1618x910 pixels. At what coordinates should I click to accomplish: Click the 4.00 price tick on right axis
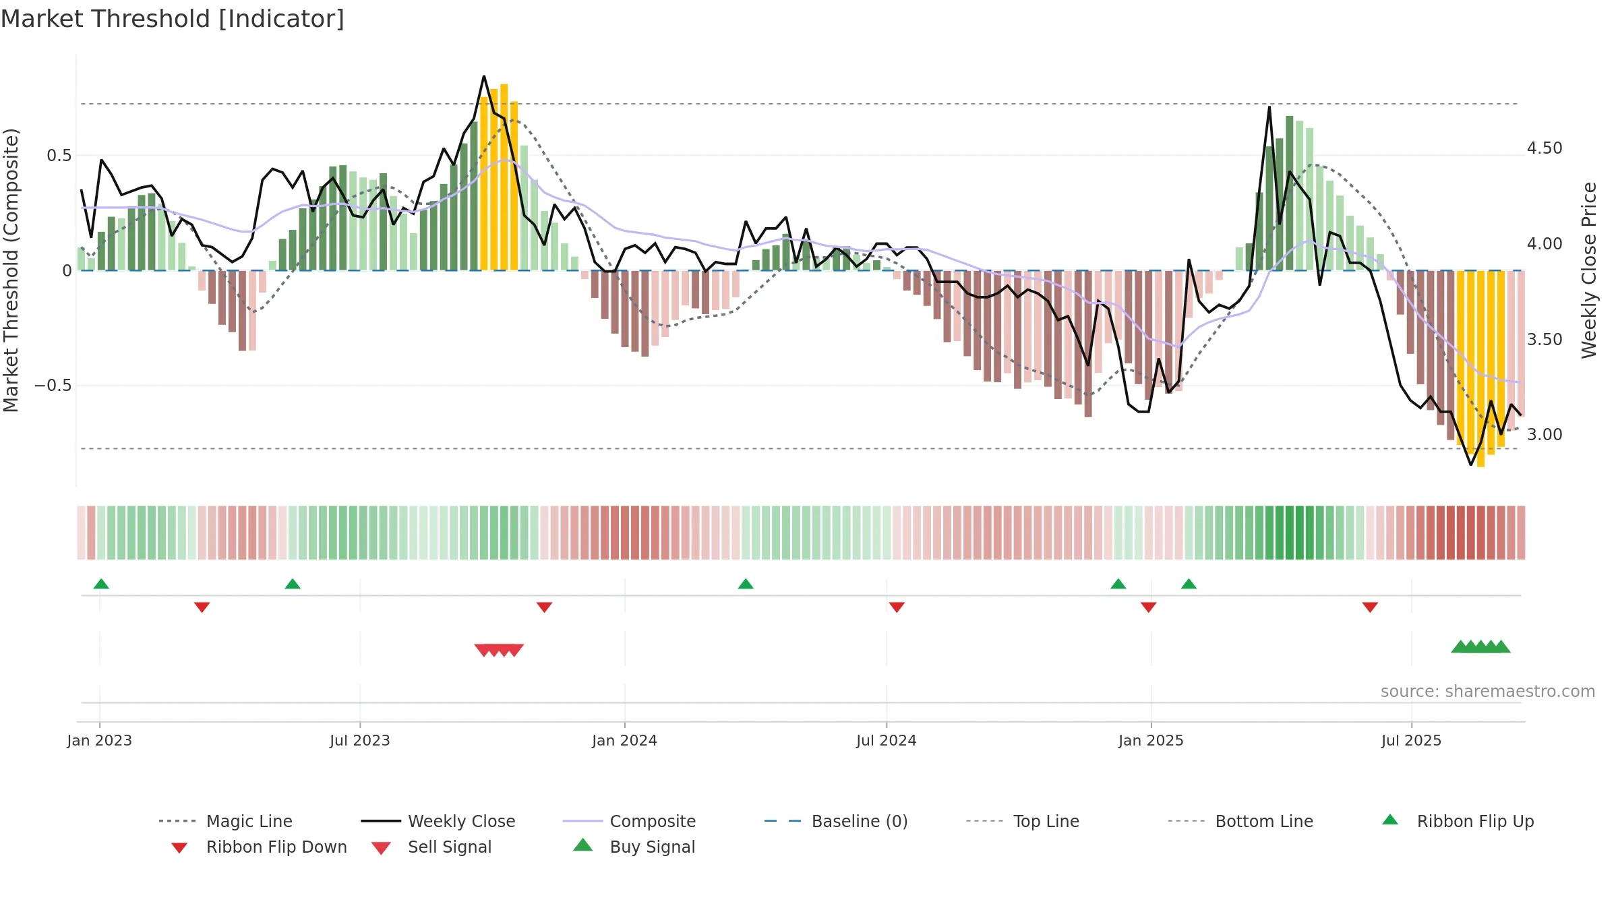point(1545,244)
